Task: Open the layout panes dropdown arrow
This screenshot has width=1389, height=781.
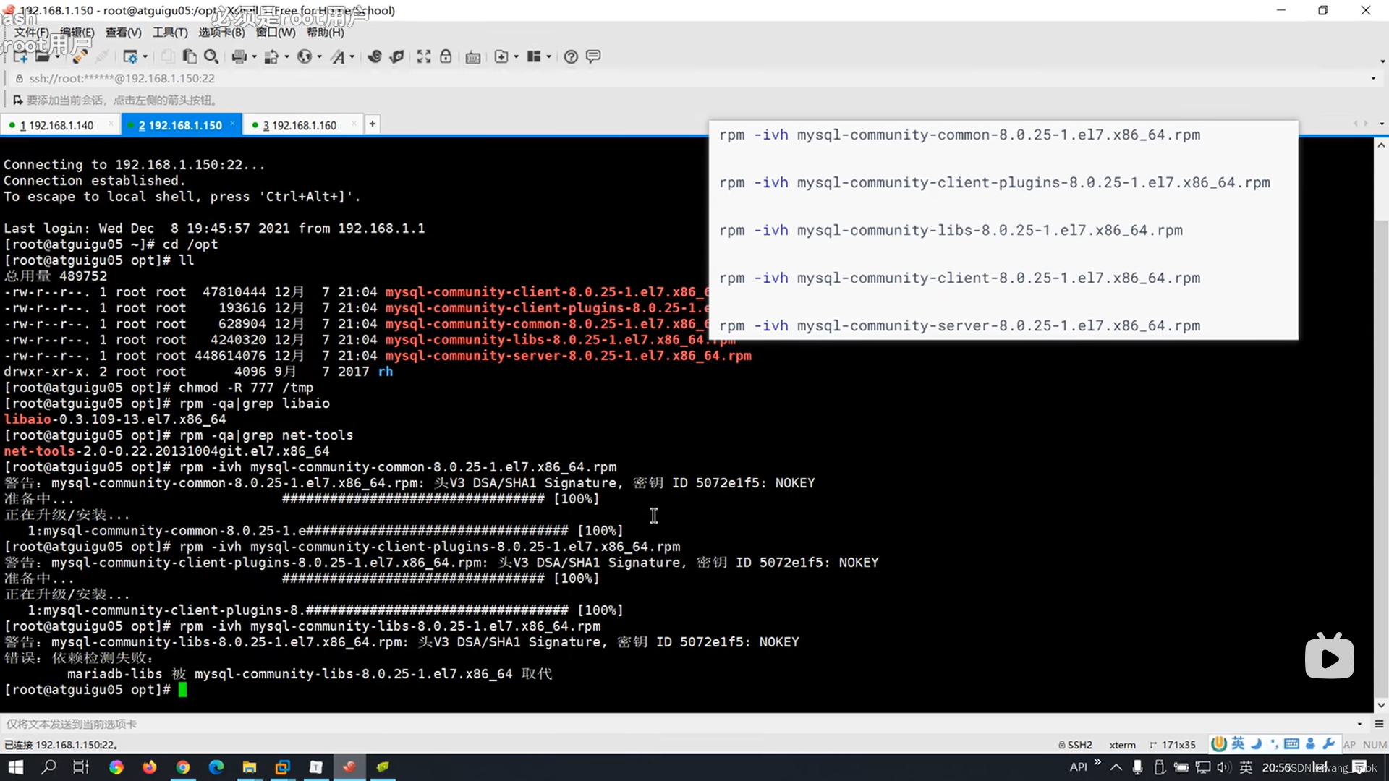Action: (549, 56)
